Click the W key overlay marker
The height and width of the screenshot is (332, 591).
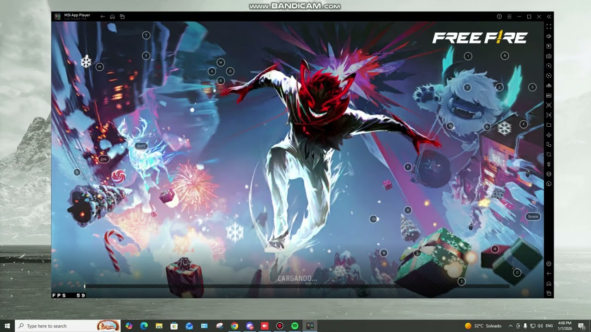point(221,62)
